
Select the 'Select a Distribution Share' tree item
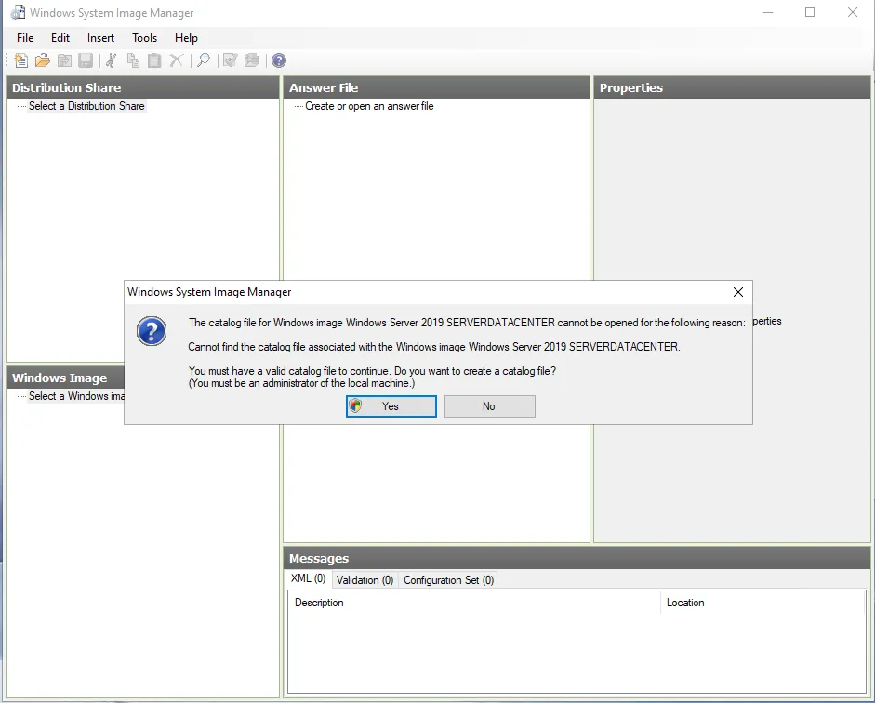[86, 106]
